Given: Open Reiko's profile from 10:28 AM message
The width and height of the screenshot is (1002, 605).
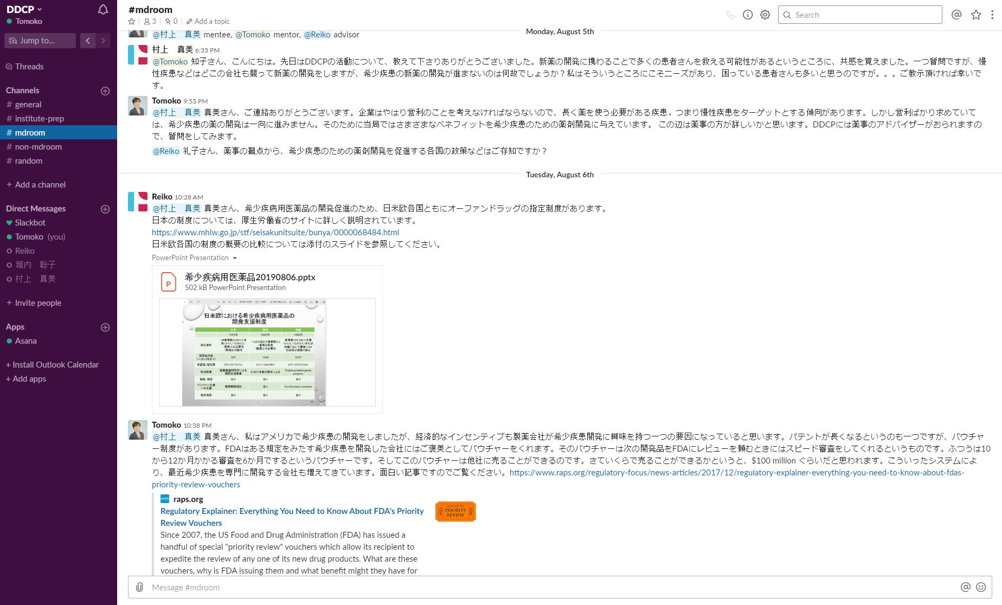Looking at the screenshot, I should pyautogui.click(x=162, y=197).
